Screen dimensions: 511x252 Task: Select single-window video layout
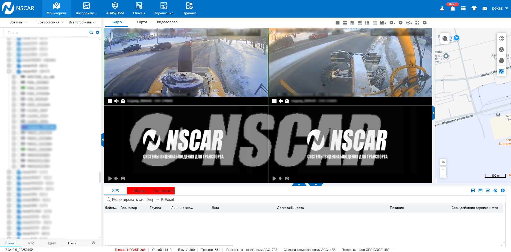(337, 23)
